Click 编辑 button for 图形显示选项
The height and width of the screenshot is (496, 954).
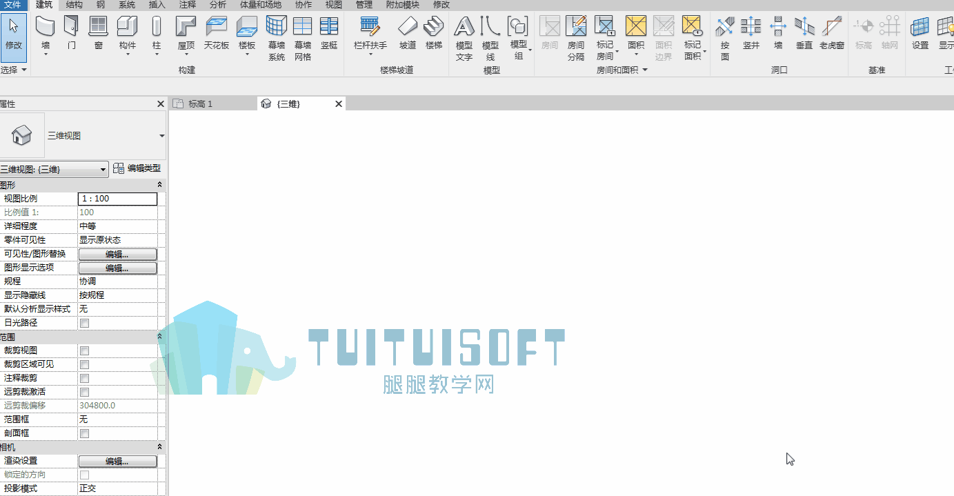point(117,268)
